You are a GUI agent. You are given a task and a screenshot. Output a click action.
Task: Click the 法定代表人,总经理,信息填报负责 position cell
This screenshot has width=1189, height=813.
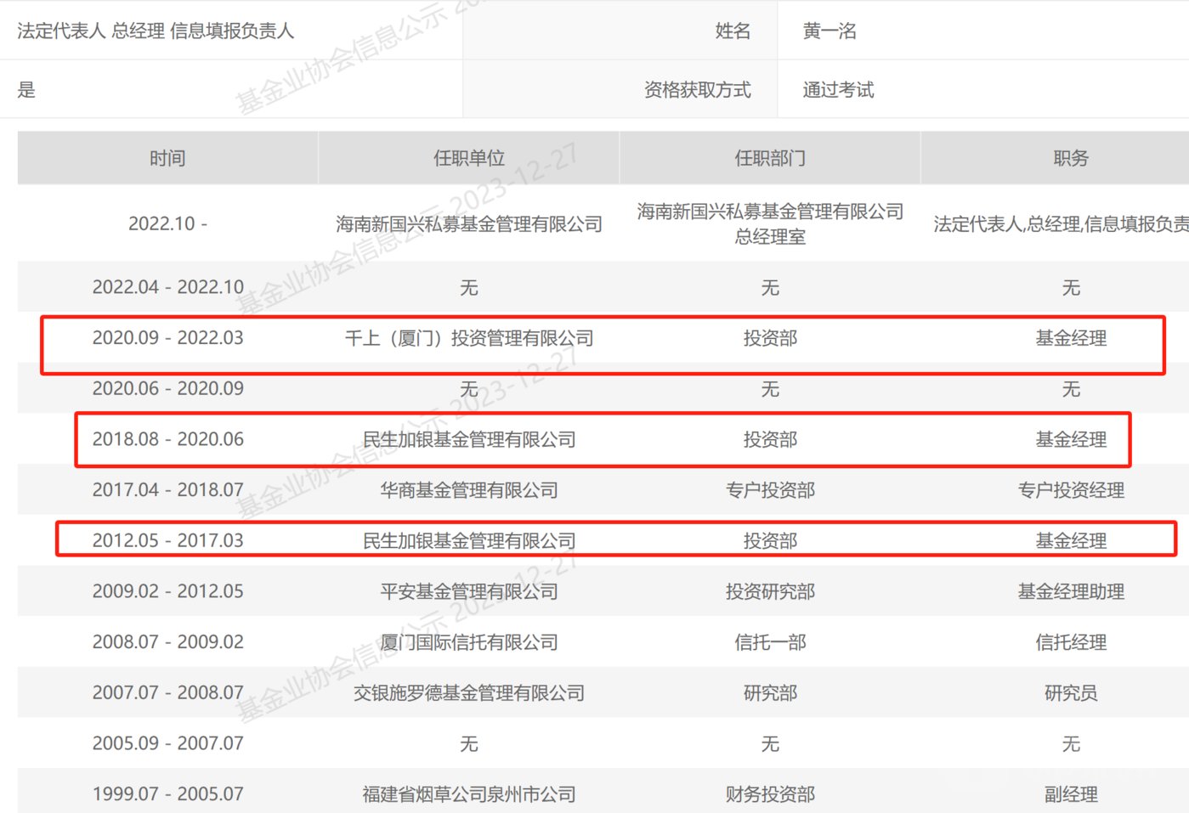(1061, 223)
